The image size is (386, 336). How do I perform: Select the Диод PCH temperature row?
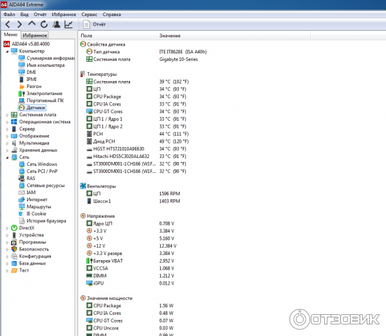[x=138, y=141]
